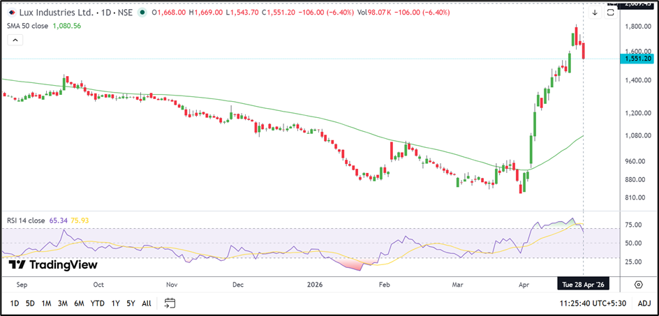Open chart settings gear on time axis
The height and width of the screenshot is (316, 659).
[638, 285]
